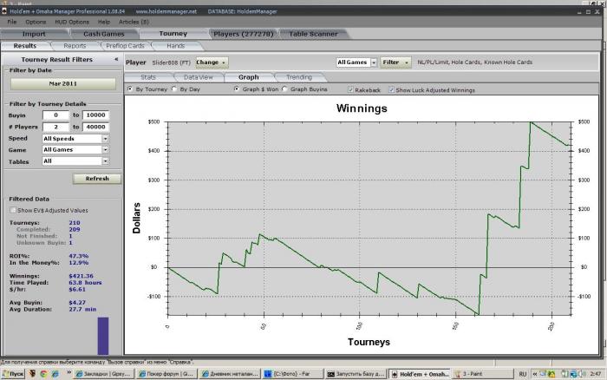
Task: Switch to the Покер форум taskbar window
Action: tap(167, 374)
